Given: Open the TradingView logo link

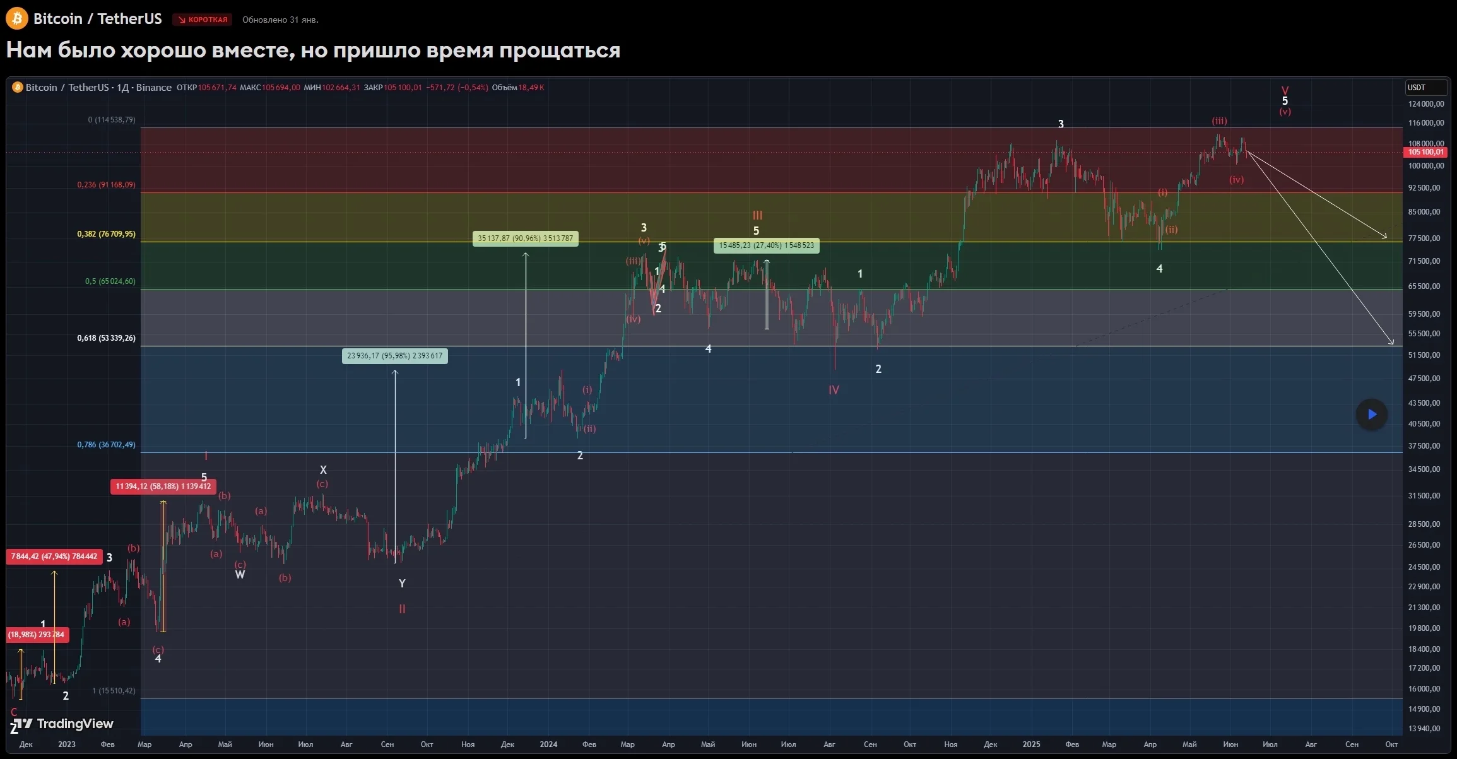Looking at the screenshot, I should (63, 724).
